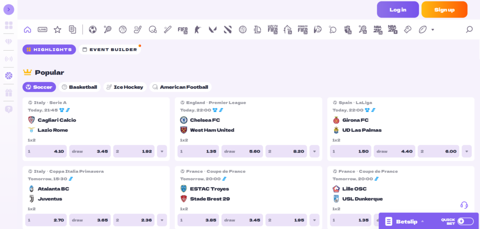The height and width of the screenshot is (229, 480).
Task: Click the Log in button
Action: click(x=397, y=9)
